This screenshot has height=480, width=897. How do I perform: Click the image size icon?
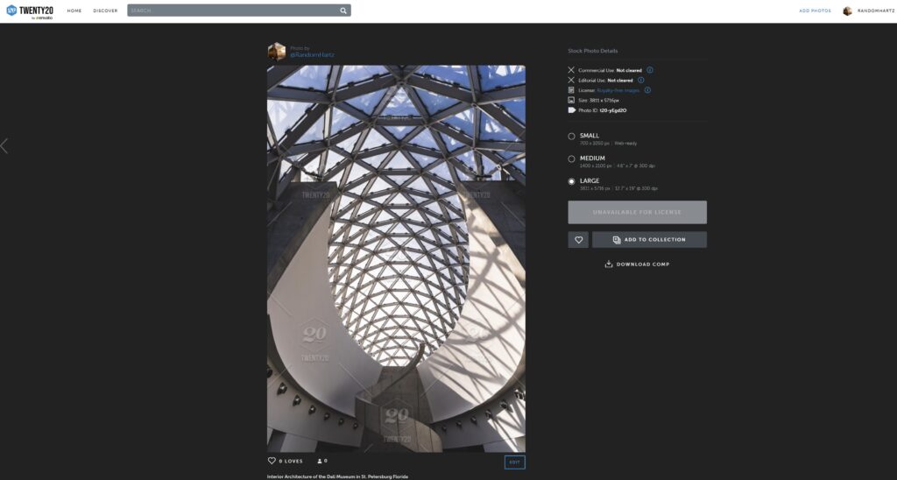[x=571, y=100]
